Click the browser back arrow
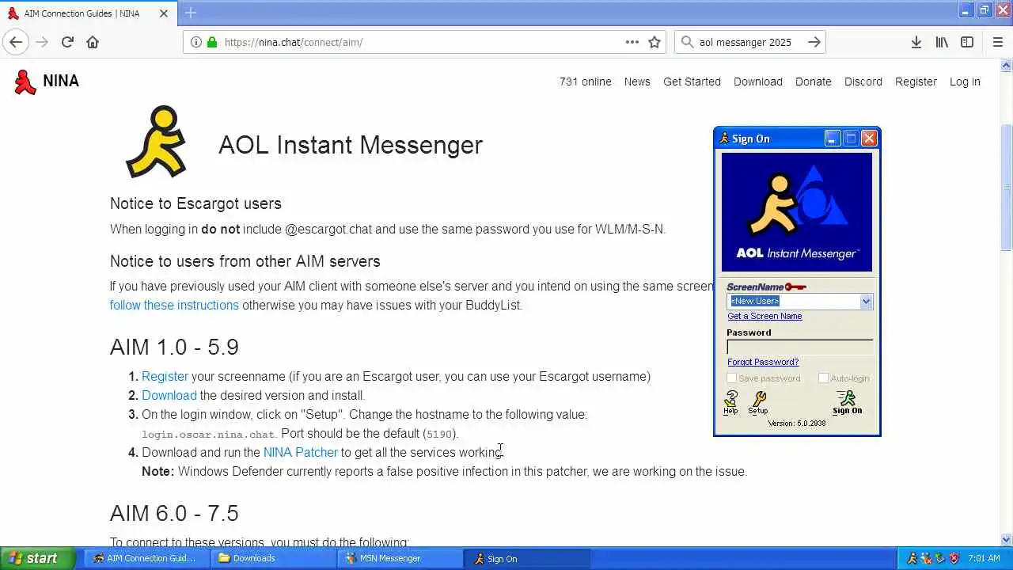The width and height of the screenshot is (1013, 570). (x=16, y=42)
